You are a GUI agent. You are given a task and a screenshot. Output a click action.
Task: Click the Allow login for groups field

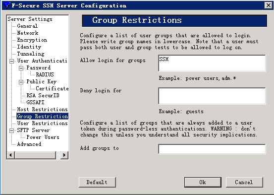[x=212, y=63]
